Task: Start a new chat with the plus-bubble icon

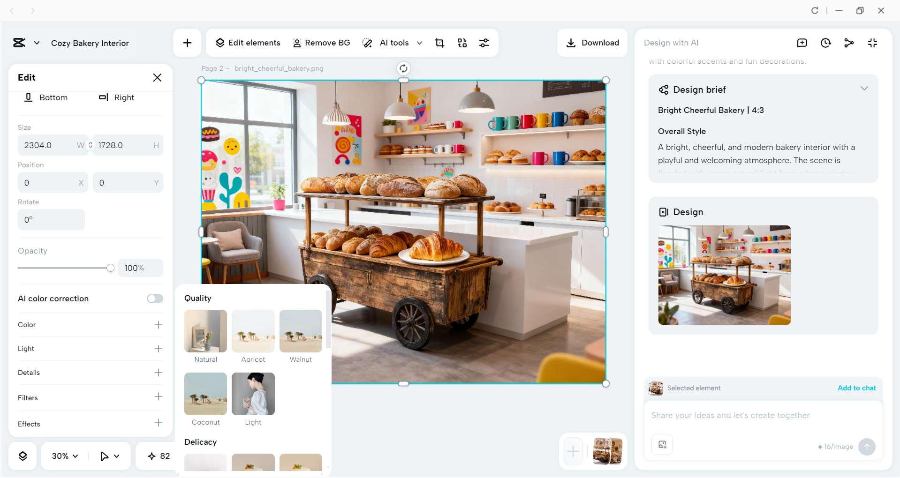Action: 802,43
